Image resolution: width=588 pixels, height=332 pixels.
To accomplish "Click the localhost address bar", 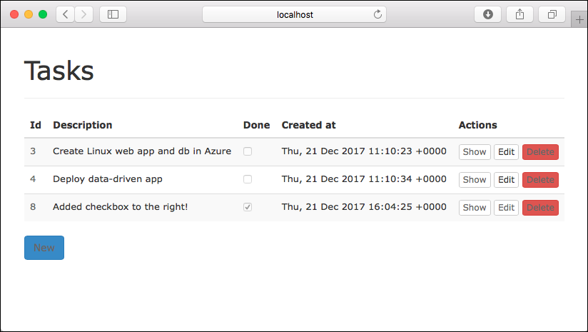I will click(x=294, y=14).
